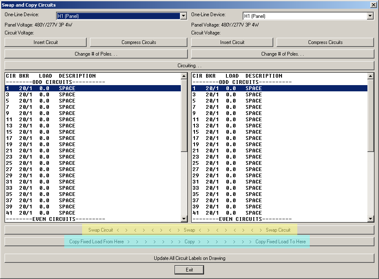Open the right One-Line Device dropdown arrow
The height and width of the screenshot is (279, 379).
(x=370, y=16)
